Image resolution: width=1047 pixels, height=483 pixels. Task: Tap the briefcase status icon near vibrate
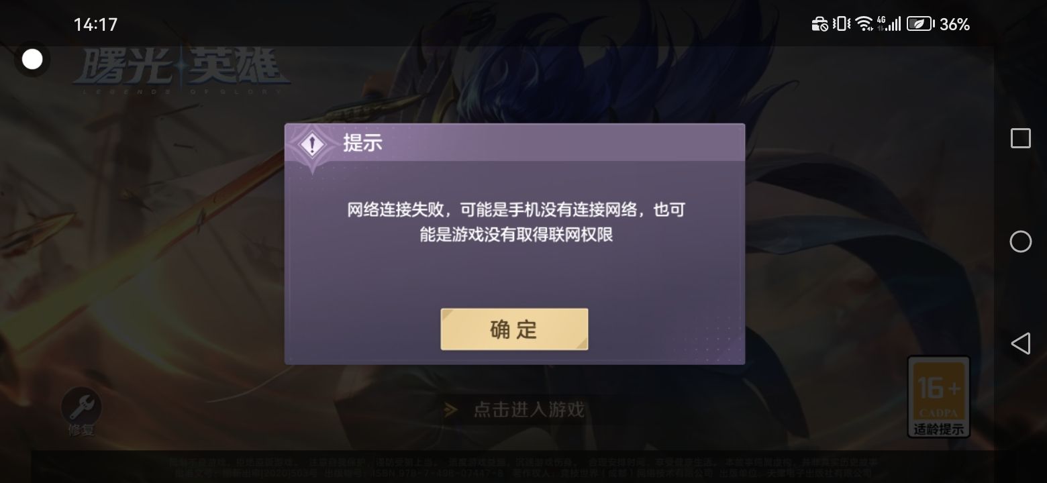coord(819,24)
